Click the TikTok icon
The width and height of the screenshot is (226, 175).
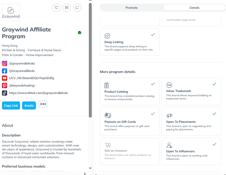click(x=5, y=93)
